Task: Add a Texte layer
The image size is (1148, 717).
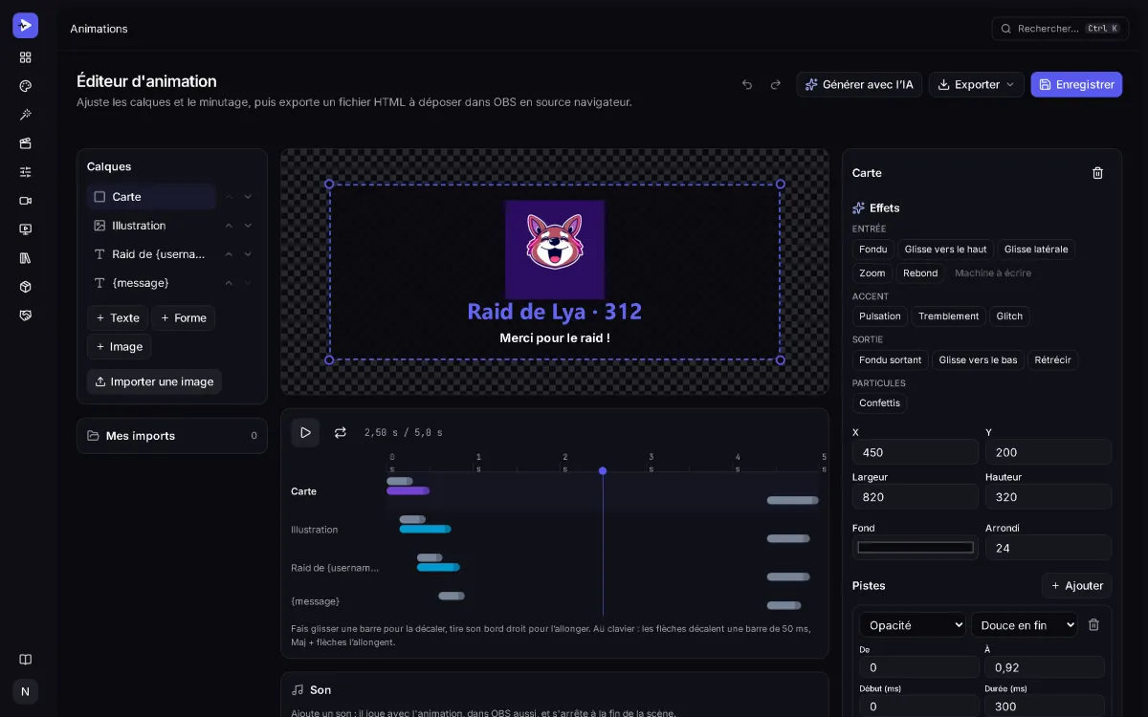Action: [118, 318]
